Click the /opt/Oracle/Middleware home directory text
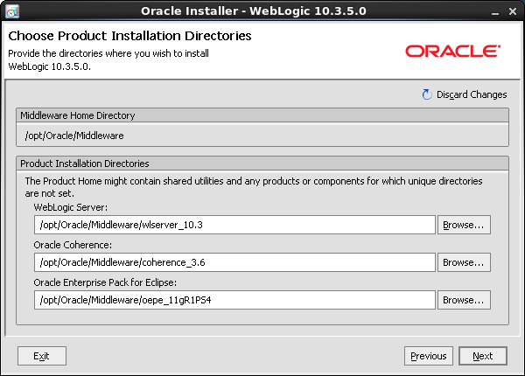The height and width of the screenshot is (376, 525). (x=74, y=136)
